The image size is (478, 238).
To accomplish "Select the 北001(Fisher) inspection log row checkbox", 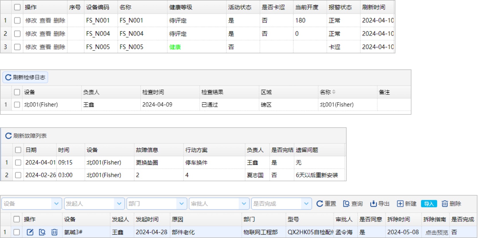I will coord(17,105).
